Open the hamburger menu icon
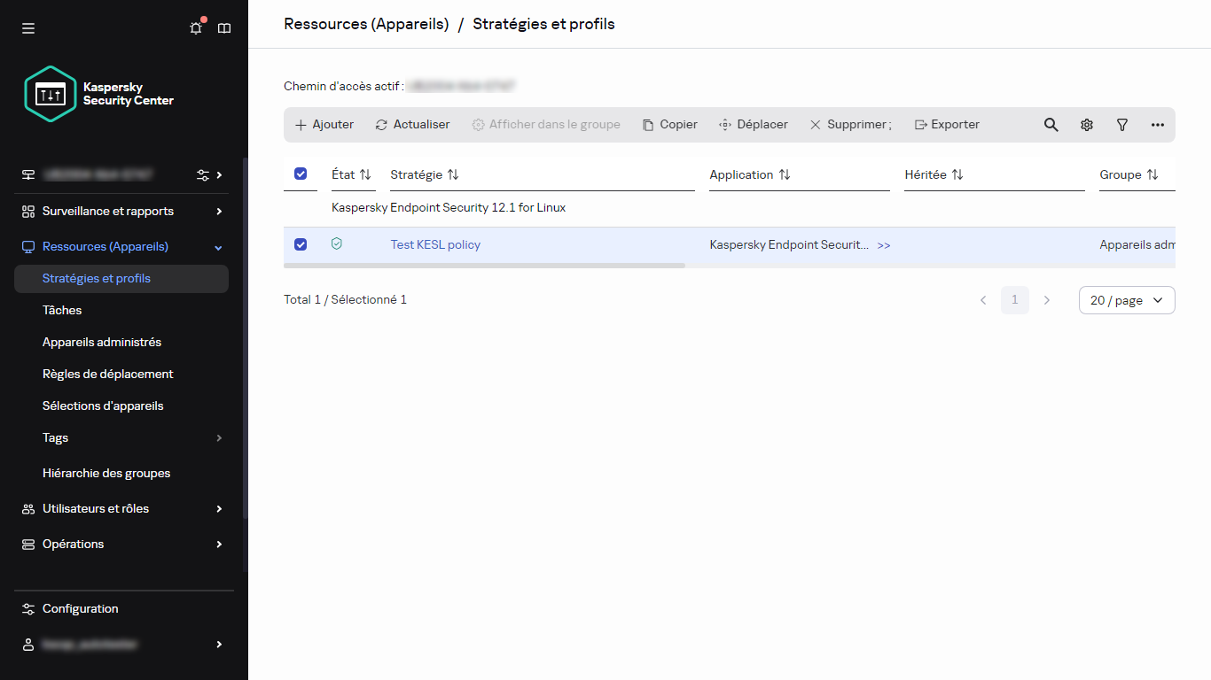This screenshot has height=680, width=1211. [x=28, y=28]
